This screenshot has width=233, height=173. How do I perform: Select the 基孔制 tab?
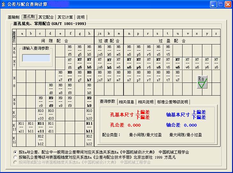[x=29, y=17]
